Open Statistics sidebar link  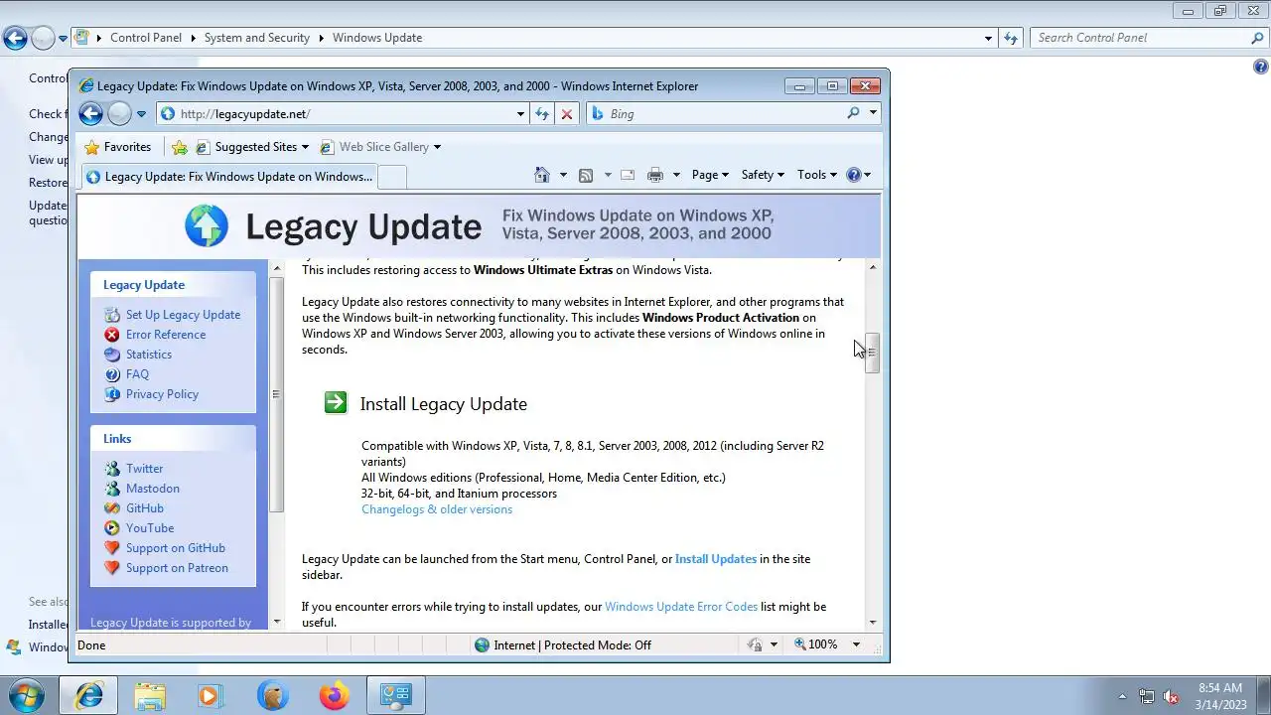tap(149, 355)
